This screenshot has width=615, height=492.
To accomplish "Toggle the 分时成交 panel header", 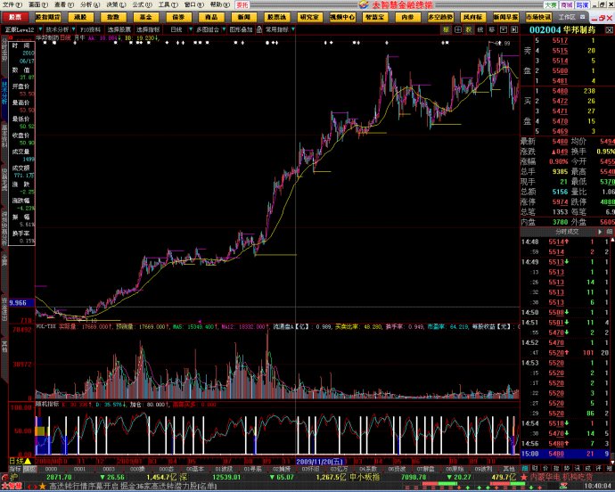I will pos(568,231).
